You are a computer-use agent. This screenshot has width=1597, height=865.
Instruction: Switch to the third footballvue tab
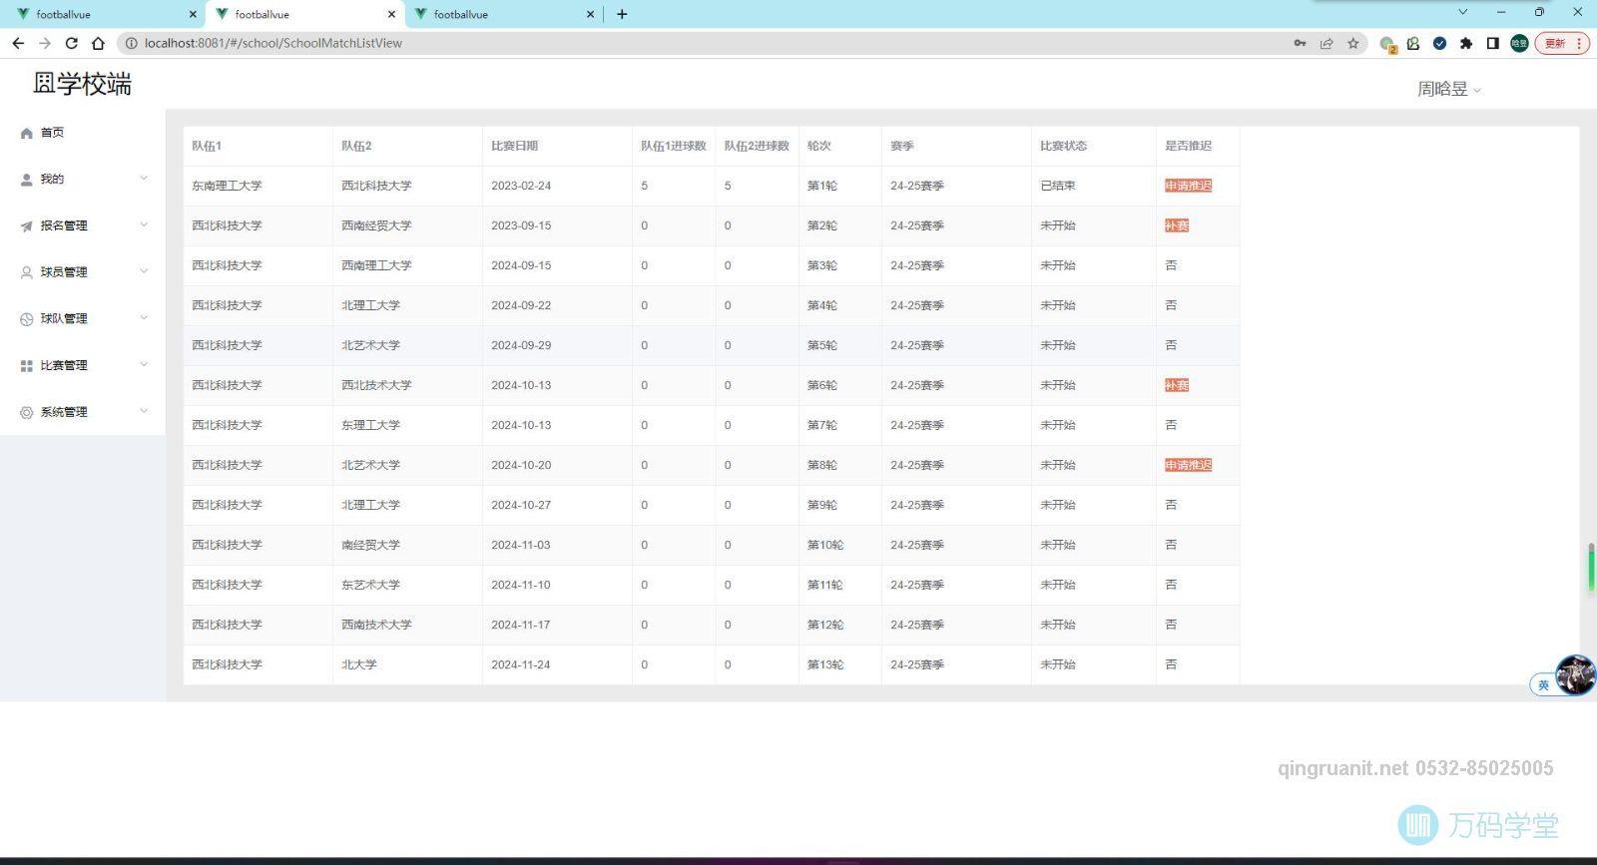[502, 14]
